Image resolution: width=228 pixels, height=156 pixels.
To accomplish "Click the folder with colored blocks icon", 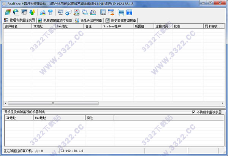I will (43, 12).
